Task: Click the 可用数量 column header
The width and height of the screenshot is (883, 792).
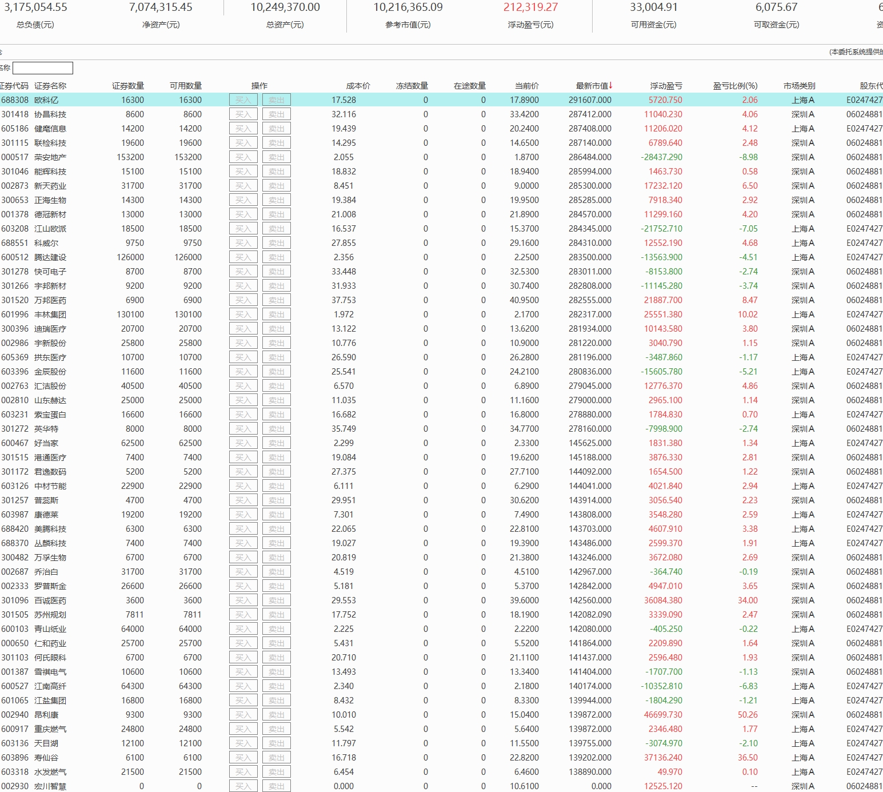Action: 186,86
